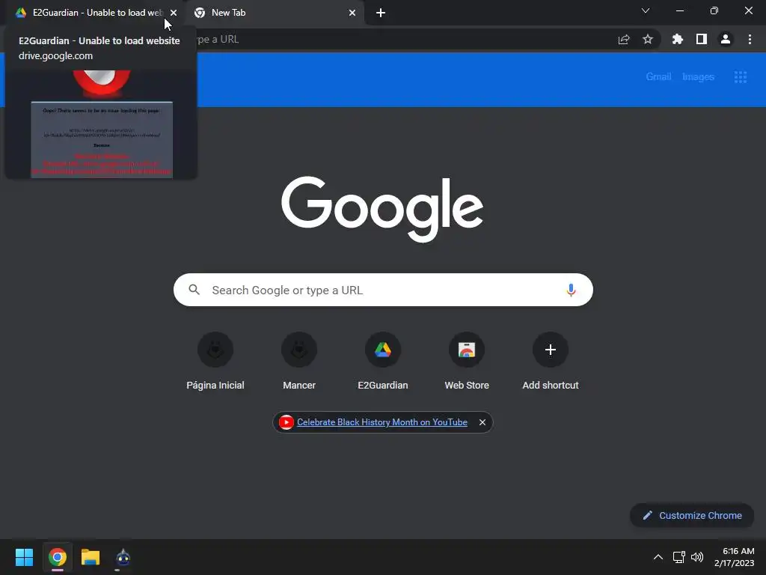Switch to the E2Guardian tab

click(x=93, y=13)
